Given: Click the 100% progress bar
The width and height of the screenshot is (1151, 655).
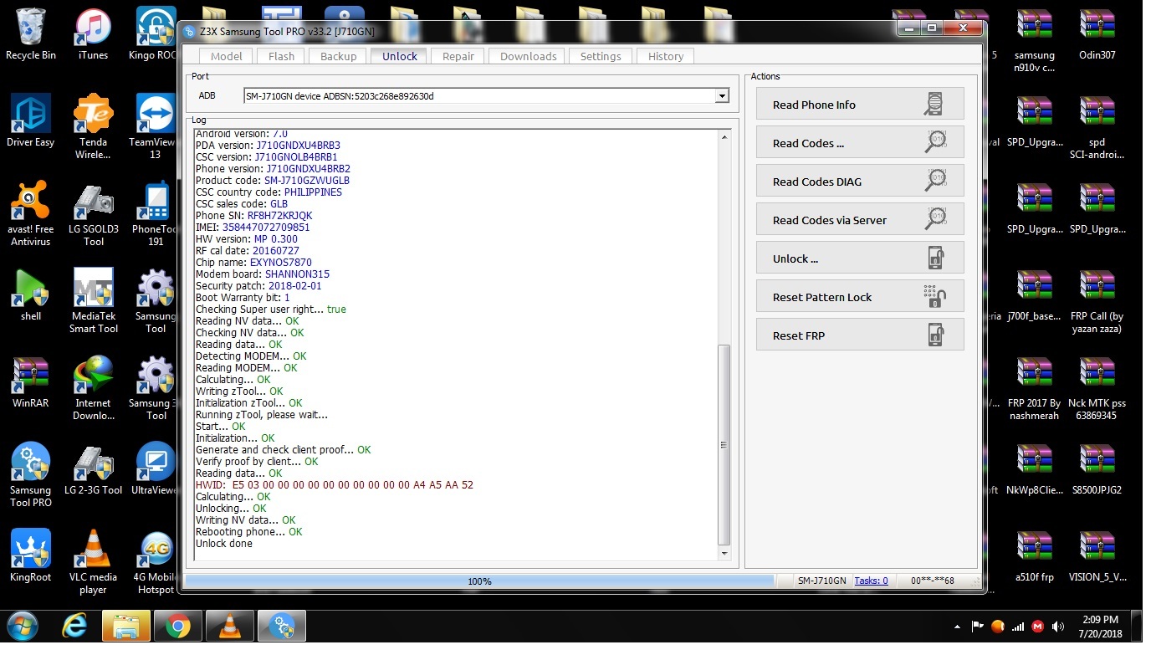Looking at the screenshot, I should point(479,581).
